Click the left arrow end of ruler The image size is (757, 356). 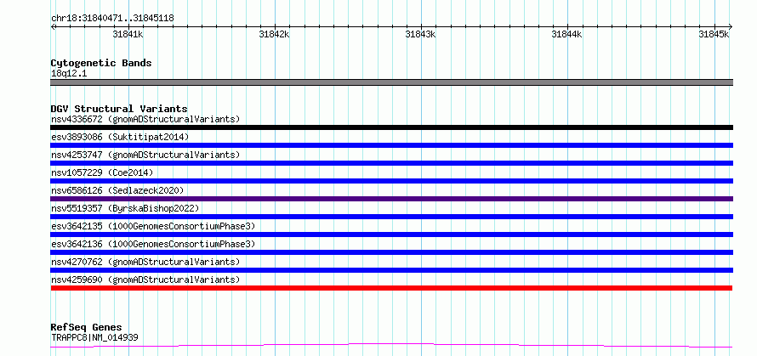coord(53,26)
